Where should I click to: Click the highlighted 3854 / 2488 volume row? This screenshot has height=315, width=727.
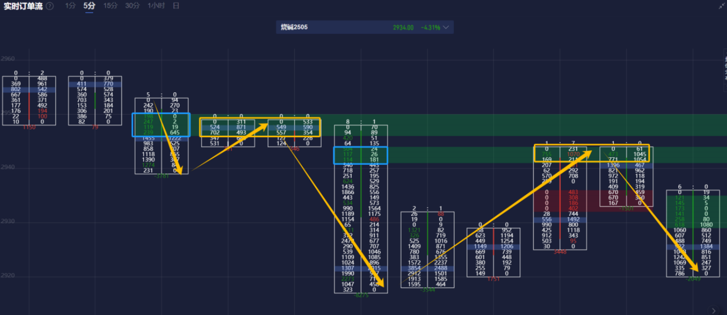427,269
